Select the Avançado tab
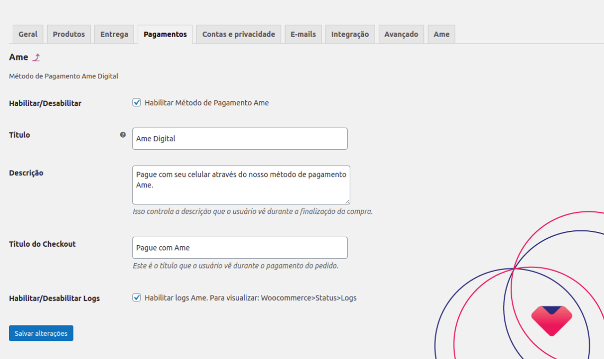The height and width of the screenshot is (359, 604). (401, 34)
